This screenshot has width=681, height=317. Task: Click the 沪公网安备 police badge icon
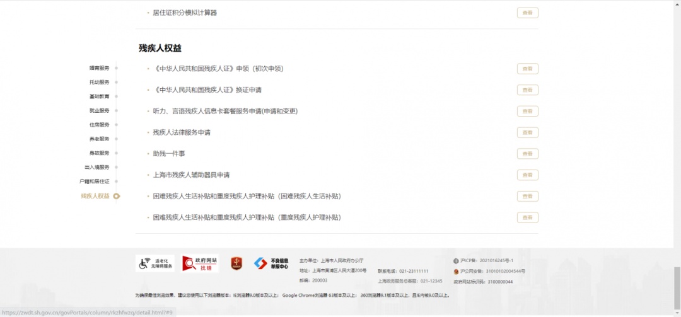click(456, 272)
